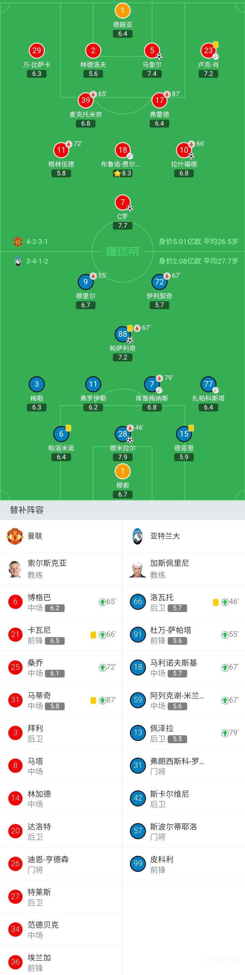Click the Manchester United crest beside 曼联
Viewport: 245px width, 975px height.
(x=15, y=536)
